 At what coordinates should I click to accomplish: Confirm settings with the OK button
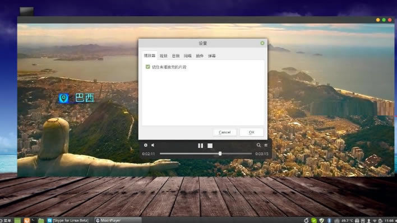coord(251,132)
